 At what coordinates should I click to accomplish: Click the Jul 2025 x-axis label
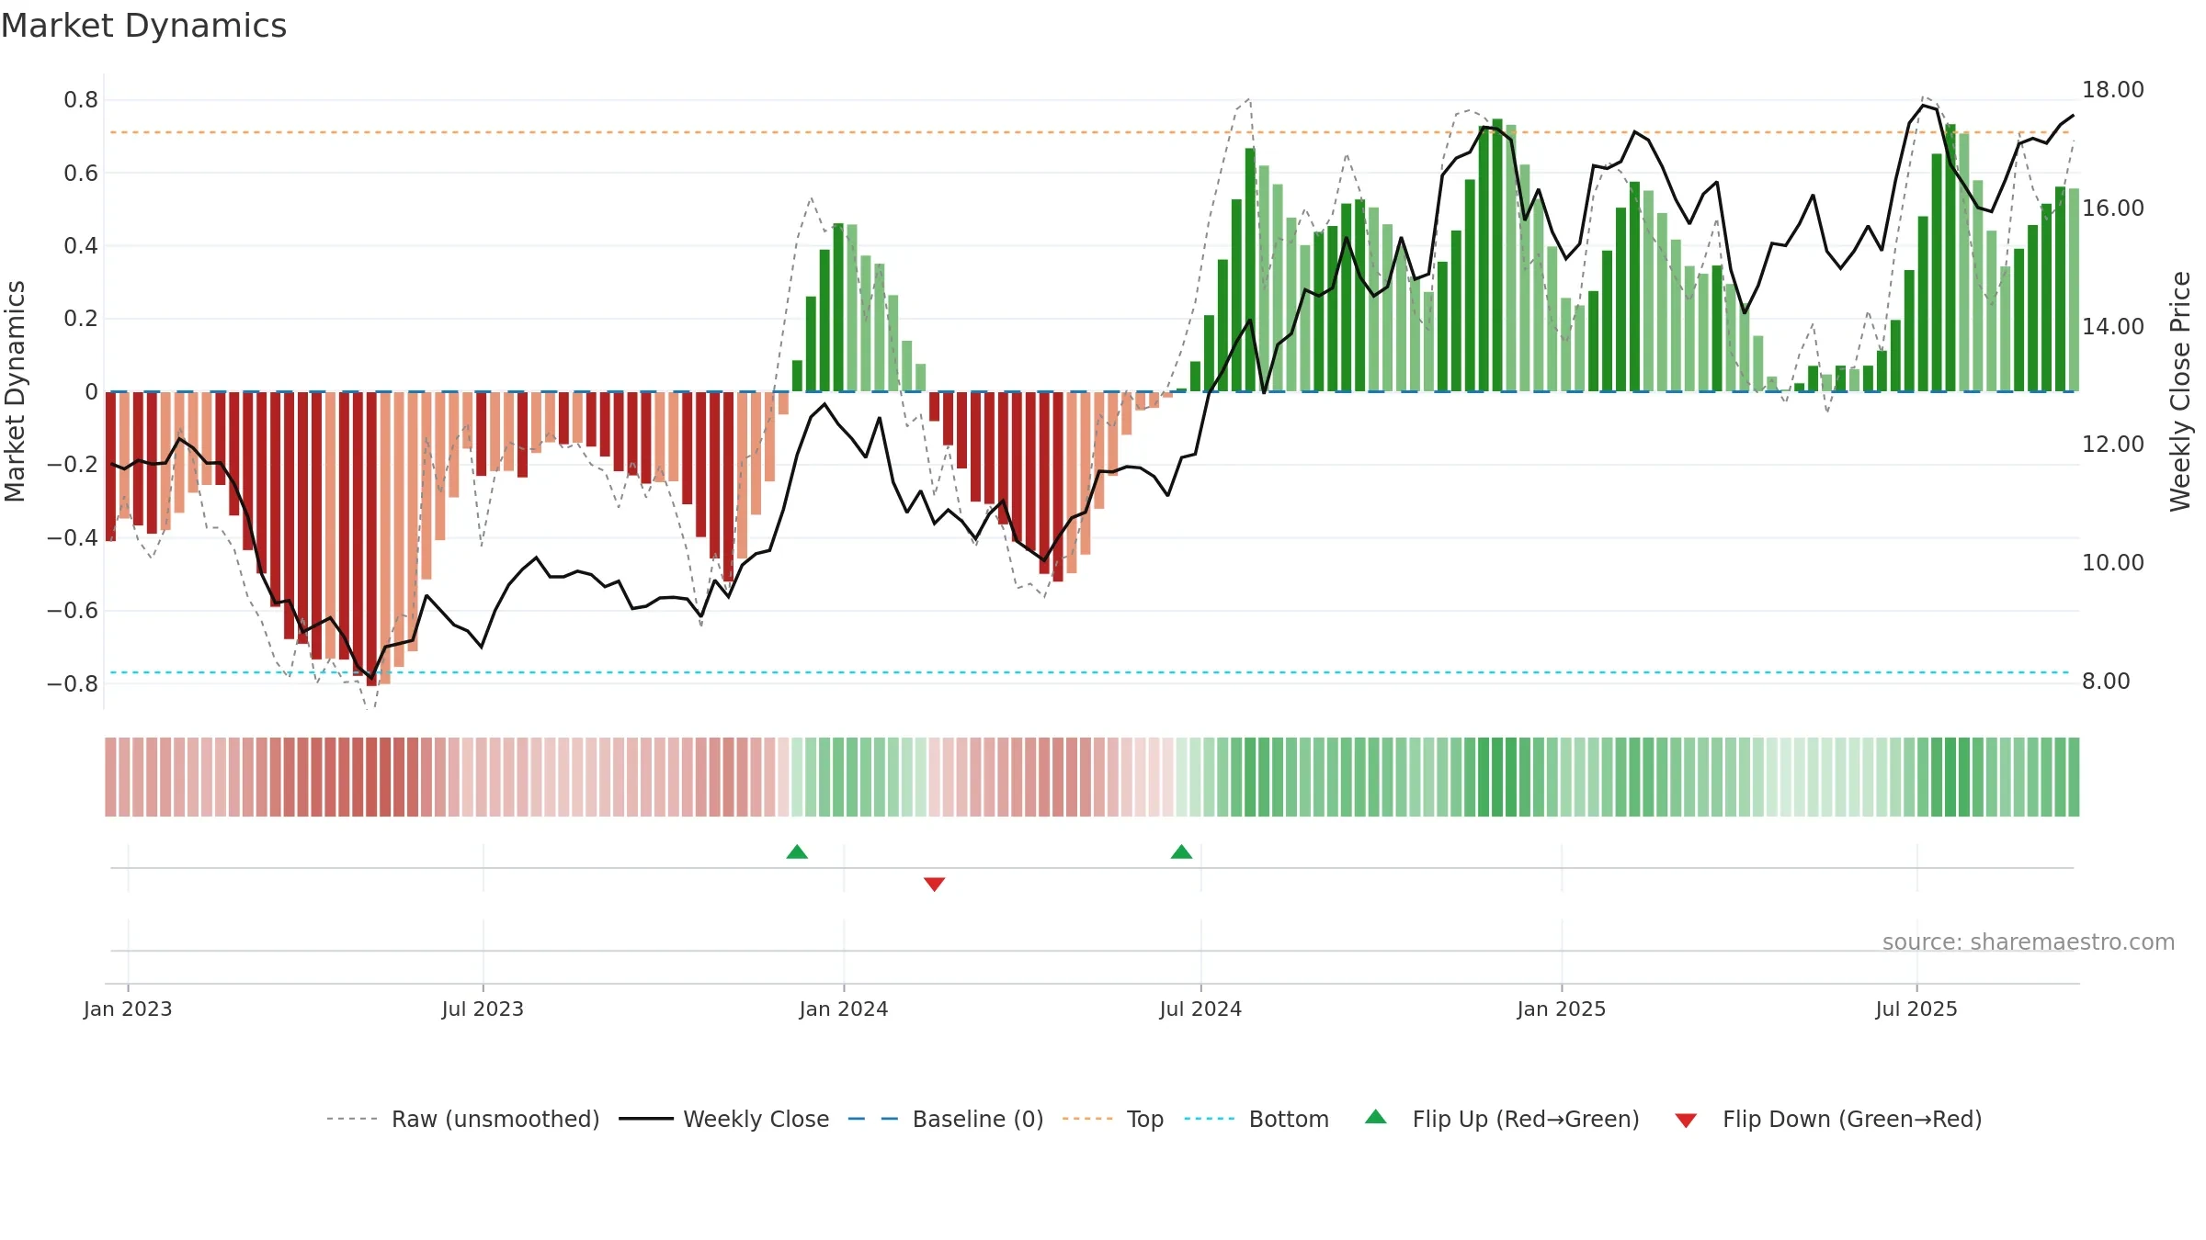point(1916,1009)
